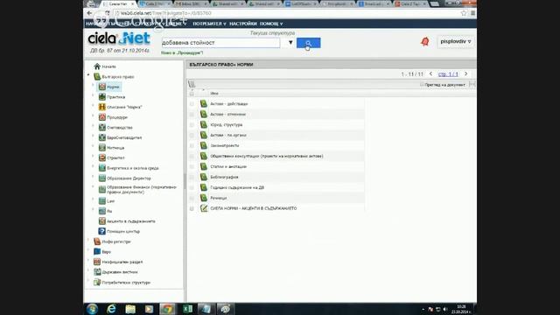Expand the Евро tree node
560x315 pixels.
[88, 250]
